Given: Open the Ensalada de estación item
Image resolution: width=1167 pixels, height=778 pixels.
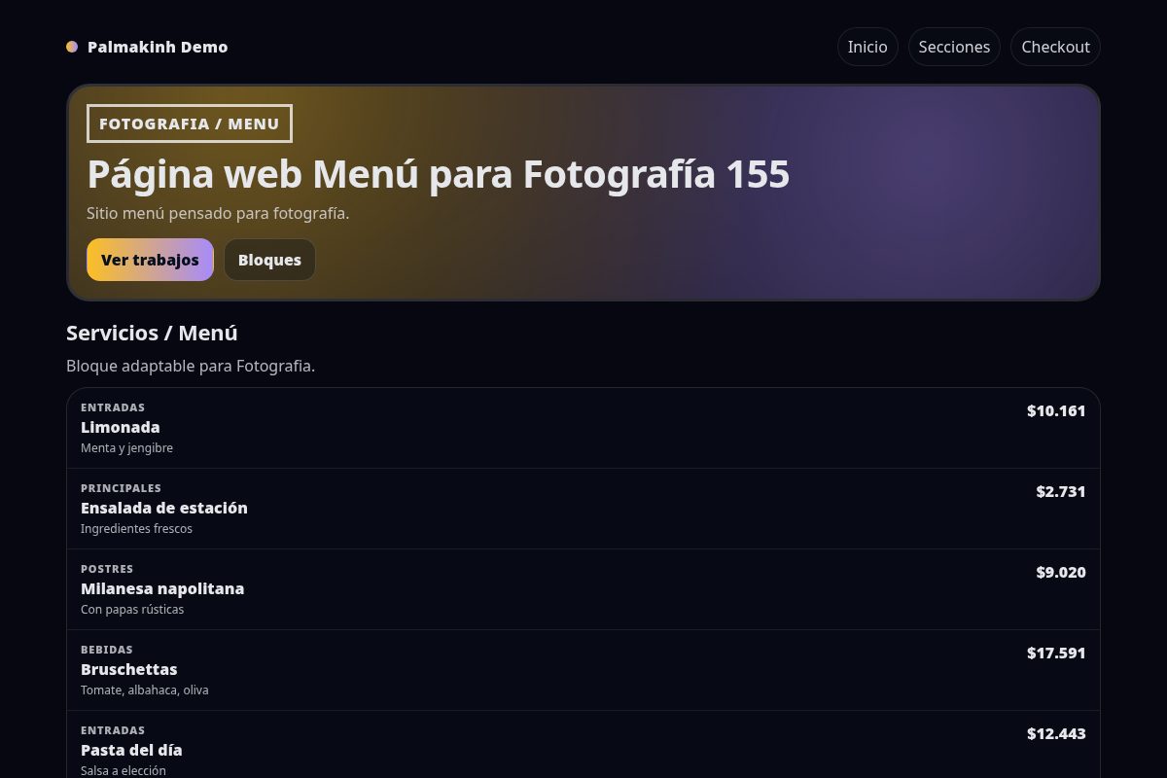Looking at the screenshot, I should (x=163, y=508).
